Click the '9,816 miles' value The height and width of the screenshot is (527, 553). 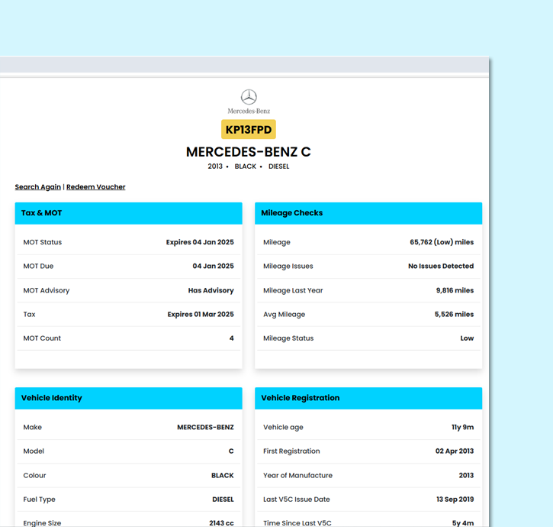[x=455, y=290]
